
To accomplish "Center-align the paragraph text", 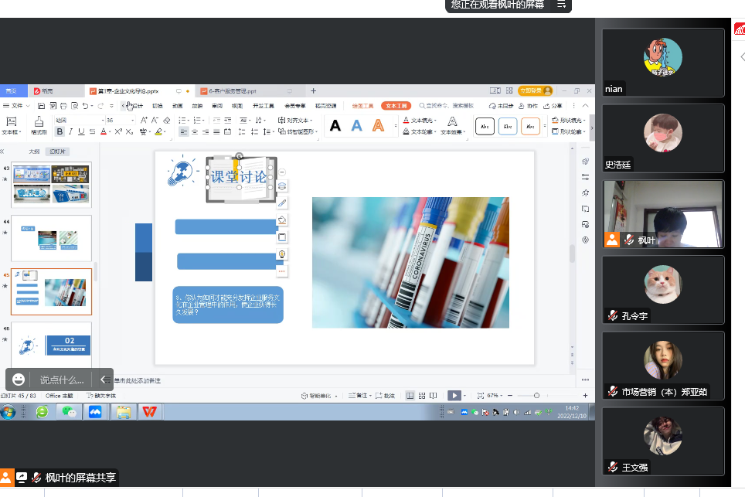I will coord(194,132).
